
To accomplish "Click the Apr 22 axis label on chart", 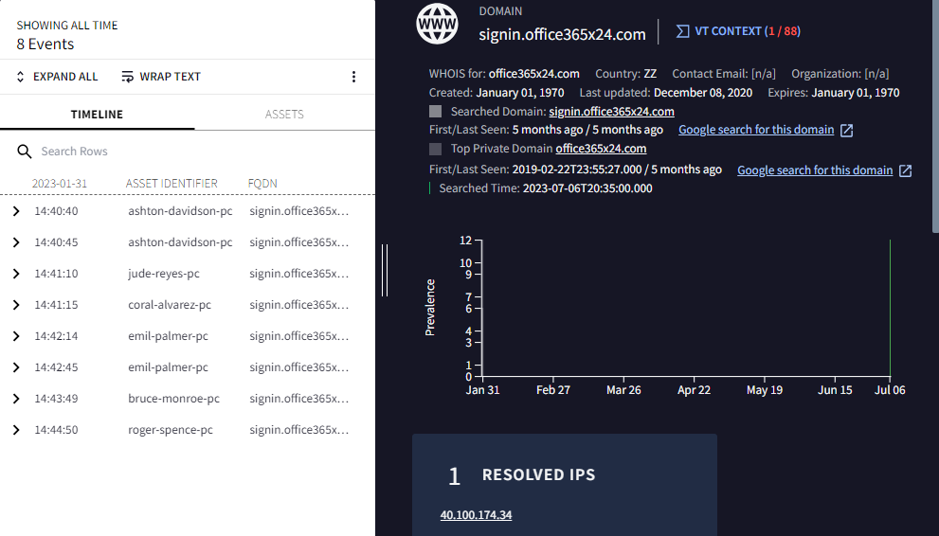I will [694, 390].
